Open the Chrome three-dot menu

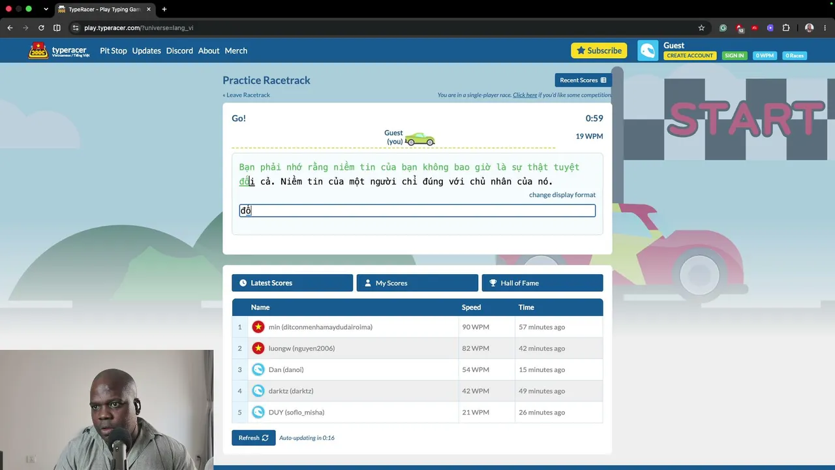point(825,28)
